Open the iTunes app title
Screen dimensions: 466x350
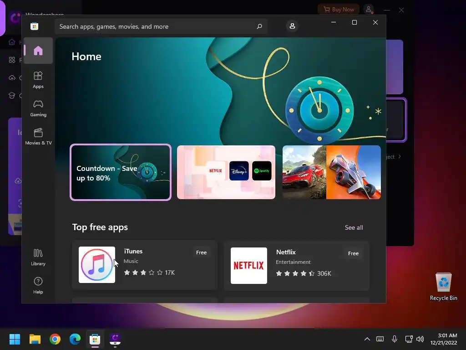133,251
